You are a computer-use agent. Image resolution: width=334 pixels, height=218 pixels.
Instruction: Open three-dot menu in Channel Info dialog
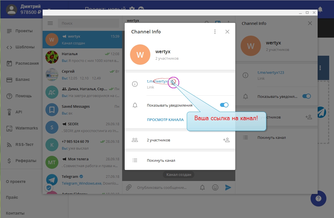click(215, 32)
